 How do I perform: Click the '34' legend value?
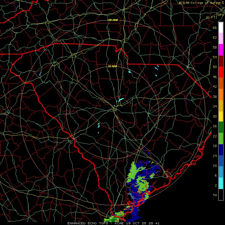215,106
